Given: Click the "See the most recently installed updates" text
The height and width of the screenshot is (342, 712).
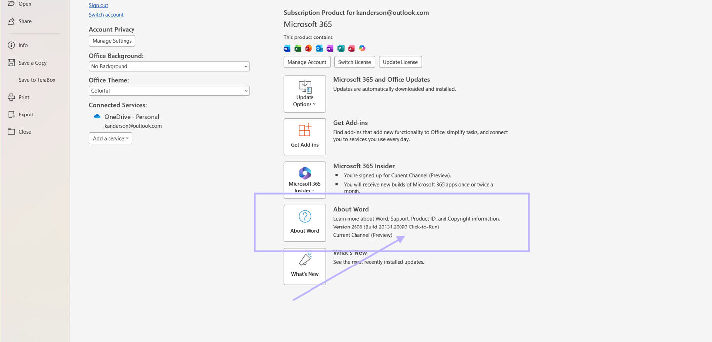Looking at the screenshot, I should (379, 262).
